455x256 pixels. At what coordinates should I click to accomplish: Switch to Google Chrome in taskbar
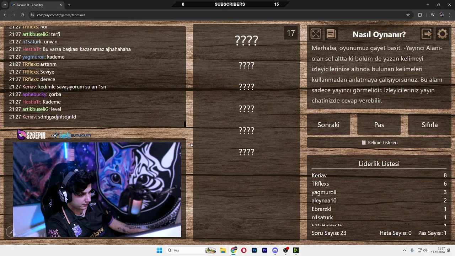tap(234, 250)
